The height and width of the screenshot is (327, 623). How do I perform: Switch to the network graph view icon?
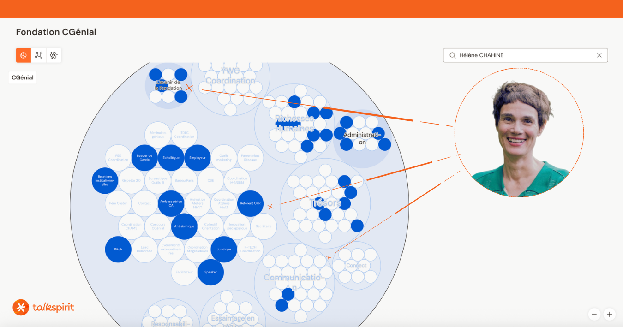point(39,55)
